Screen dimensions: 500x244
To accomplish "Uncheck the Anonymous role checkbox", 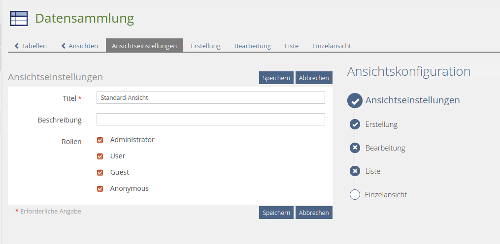I will pyautogui.click(x=100, y=189).
